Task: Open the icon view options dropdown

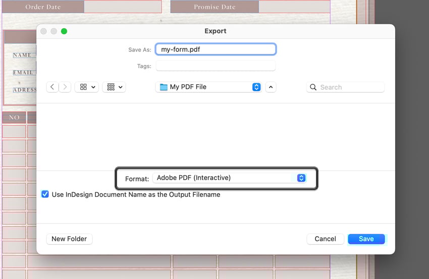Action: [87, 87]
